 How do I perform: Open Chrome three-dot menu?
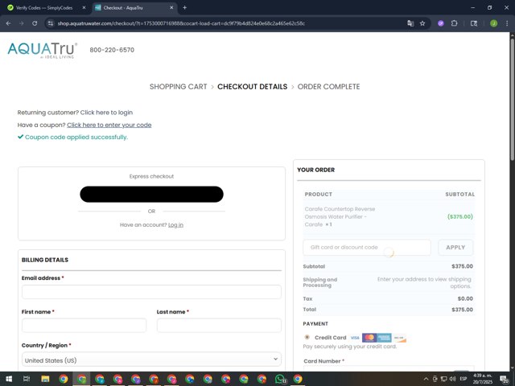point(507,23)
